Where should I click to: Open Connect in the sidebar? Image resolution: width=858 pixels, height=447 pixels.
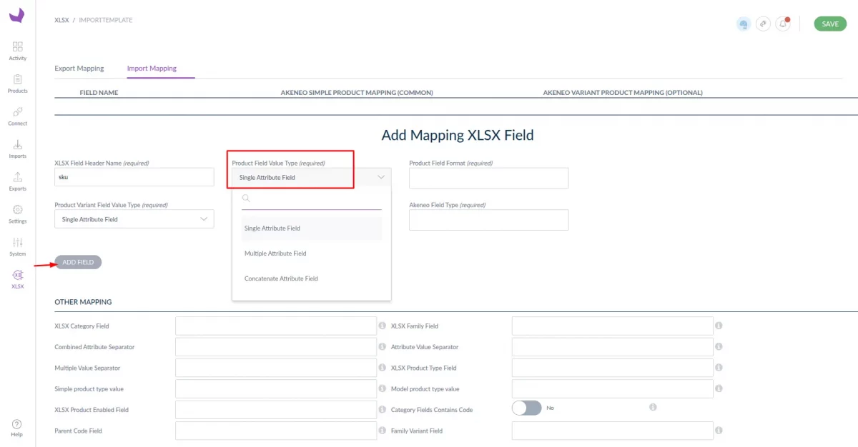(x=17, y=116)
